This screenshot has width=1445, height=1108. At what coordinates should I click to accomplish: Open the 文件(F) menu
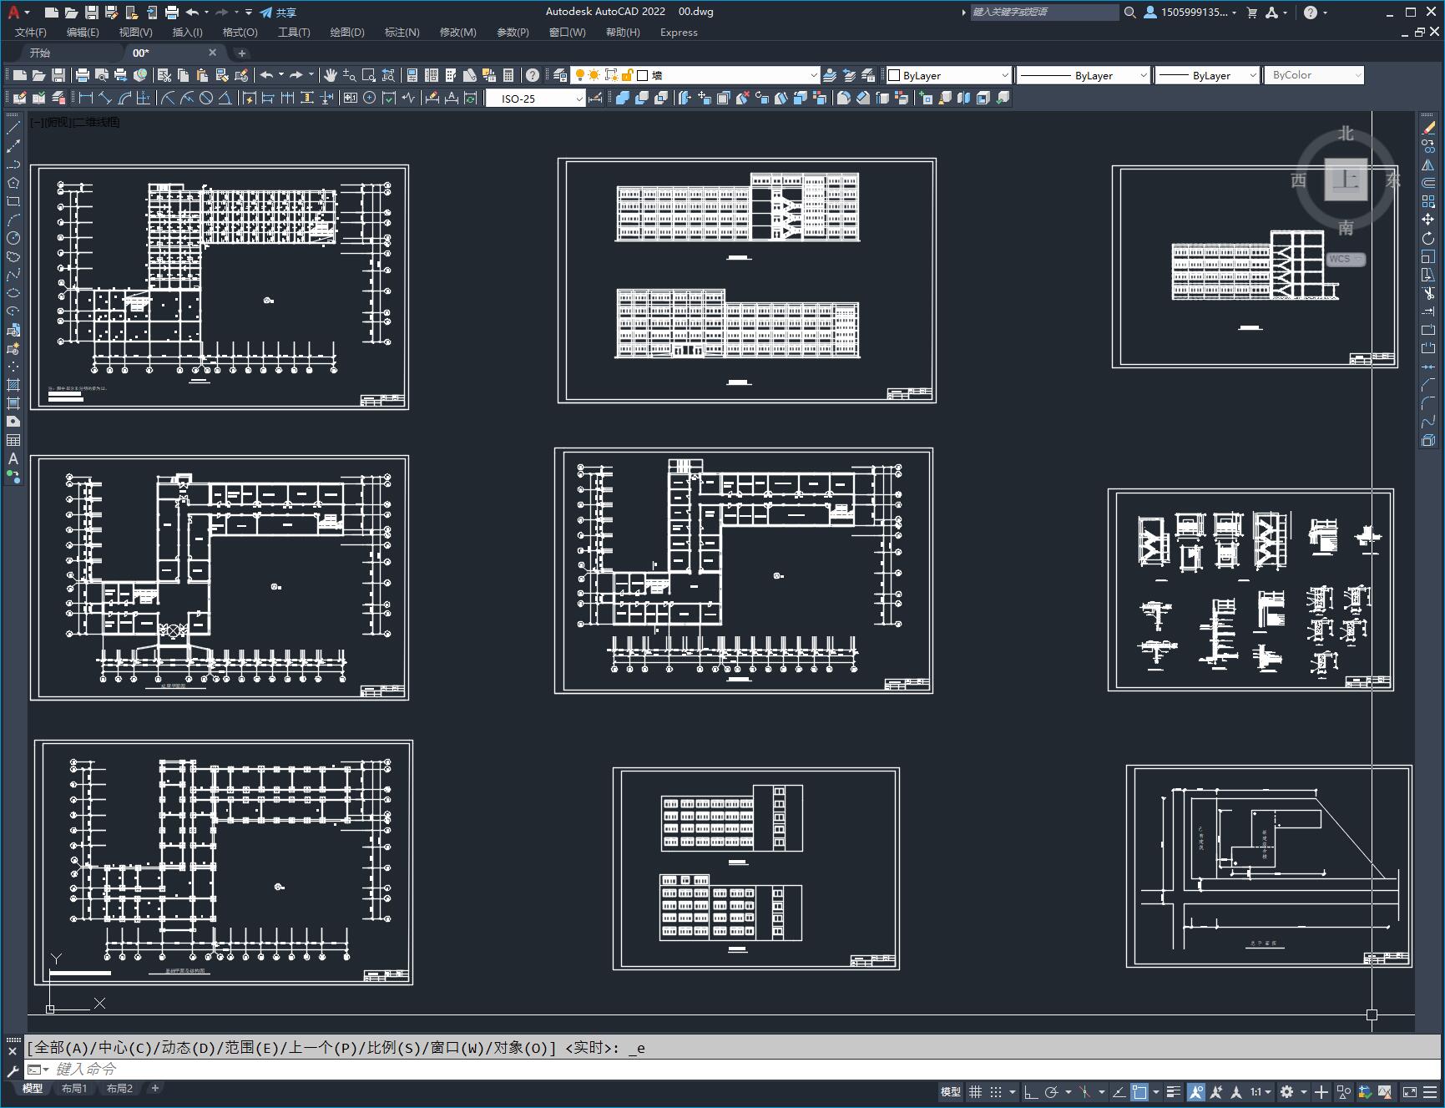[31, 32]
